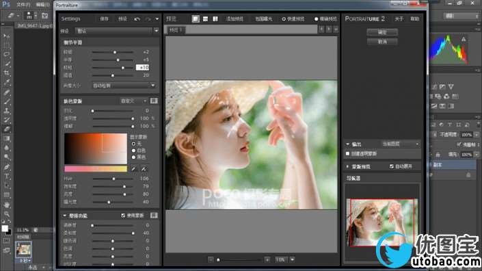
Task: Open the preset dropdown in Settings panel
Action: [x=156, y=31]
